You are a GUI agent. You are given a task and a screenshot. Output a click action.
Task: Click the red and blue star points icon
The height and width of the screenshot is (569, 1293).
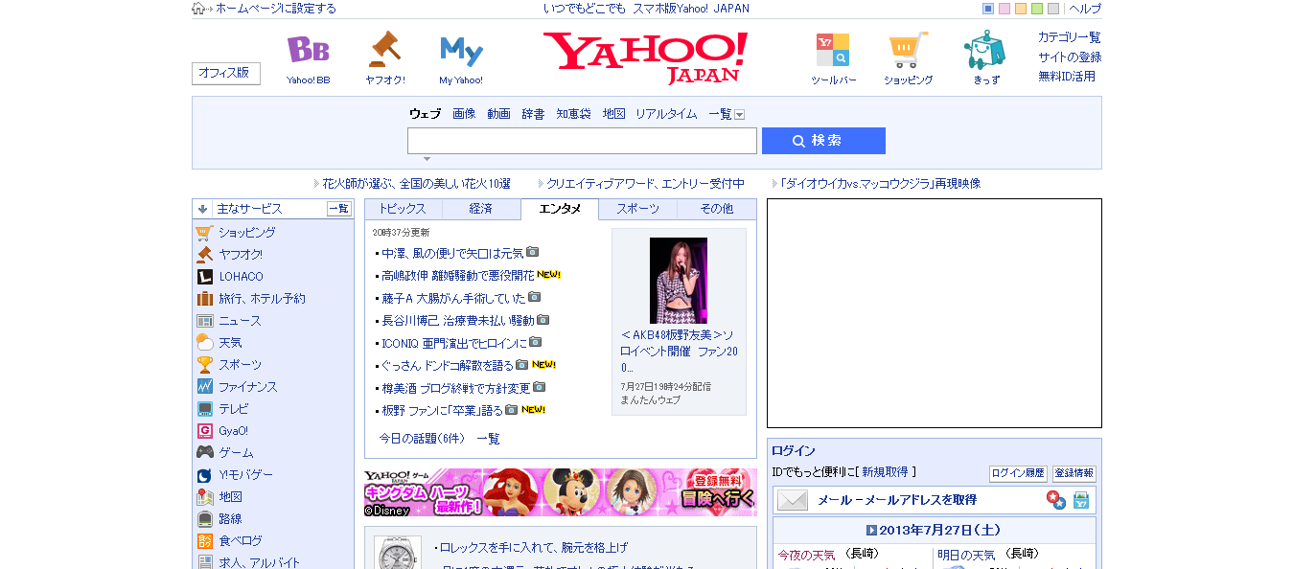coord(1055,500)
